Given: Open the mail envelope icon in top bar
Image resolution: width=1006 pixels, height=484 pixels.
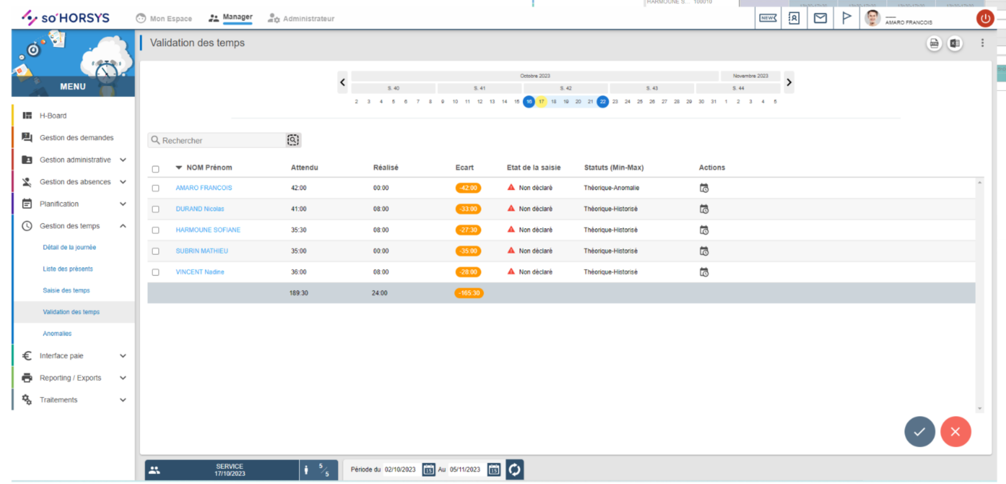Looking at the screenshot, I should click(820, 19).
